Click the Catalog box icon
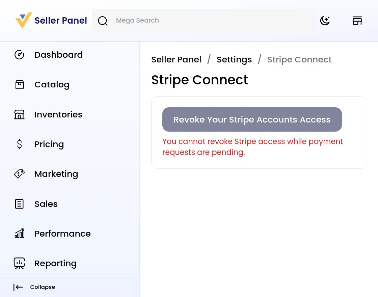Image resolution: width=378 pixels, height=297 pixels. pyautogui.click(x=20, y=85)
